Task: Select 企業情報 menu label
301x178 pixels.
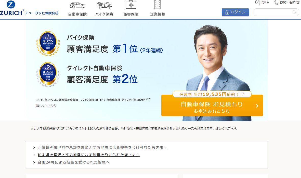Action: pos(158,14)
